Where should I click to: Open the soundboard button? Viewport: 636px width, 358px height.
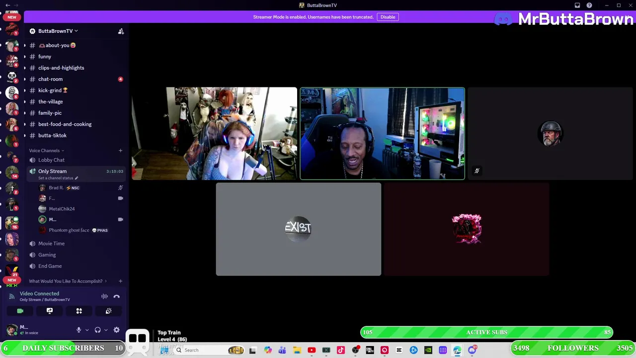pos(108,311)
